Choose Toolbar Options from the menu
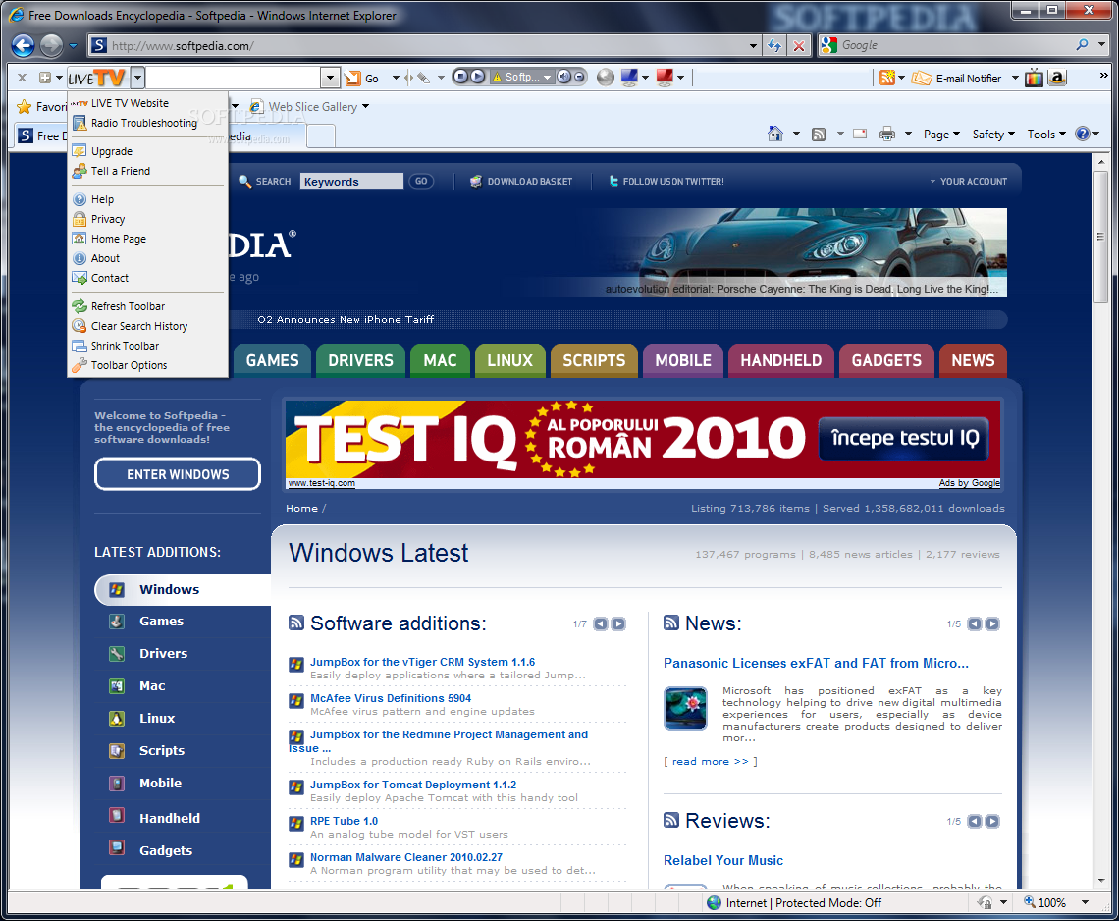Image resolution: width=1119 pixels, height=921 pixels. [147, 365]
